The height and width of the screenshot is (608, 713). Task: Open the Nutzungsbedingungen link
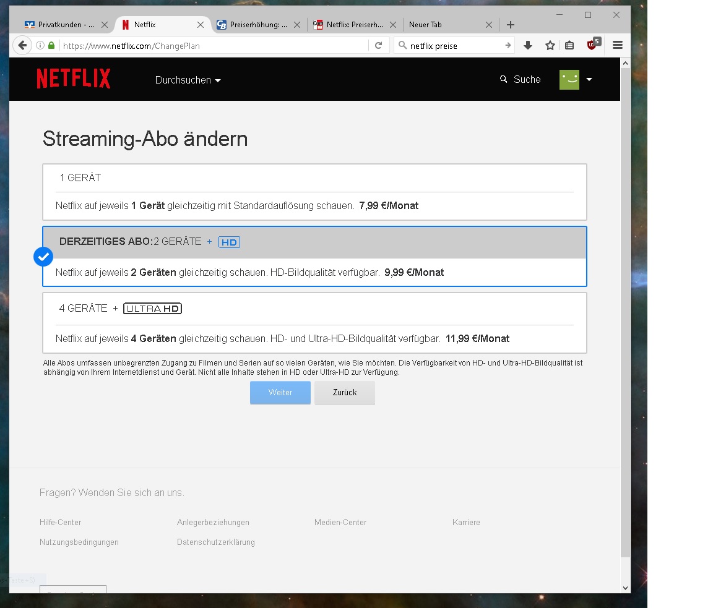[79, 542]
